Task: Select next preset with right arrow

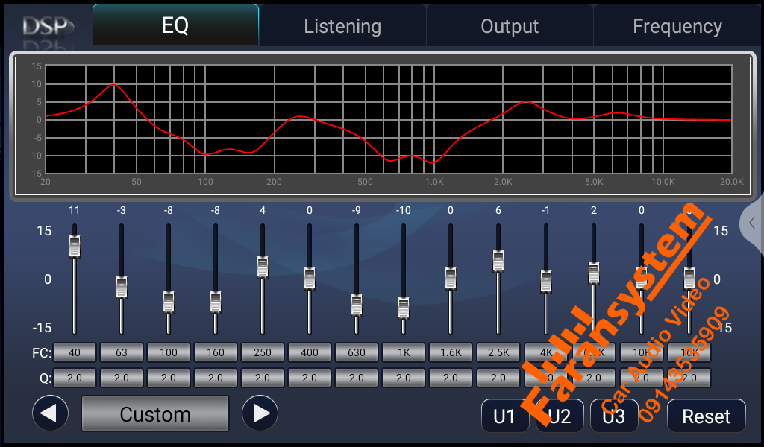Action: point(260,413)
